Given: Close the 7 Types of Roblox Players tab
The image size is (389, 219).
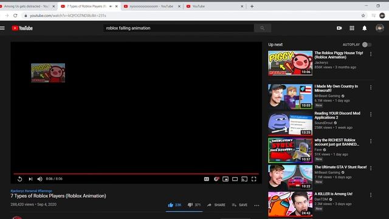Looking at the screenshot, I should [116, 6].
